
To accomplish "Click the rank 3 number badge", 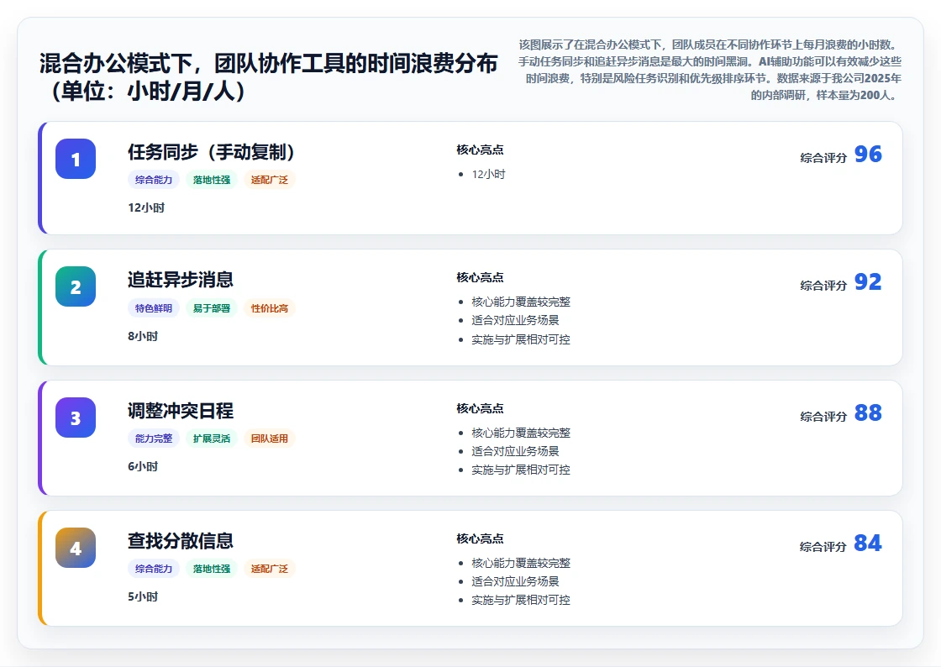I will pos(76,418).
